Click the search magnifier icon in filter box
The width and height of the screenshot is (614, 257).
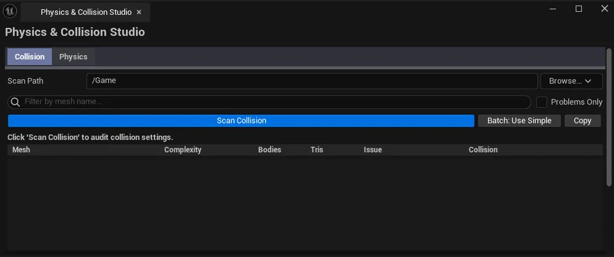[x=15, y=102]
